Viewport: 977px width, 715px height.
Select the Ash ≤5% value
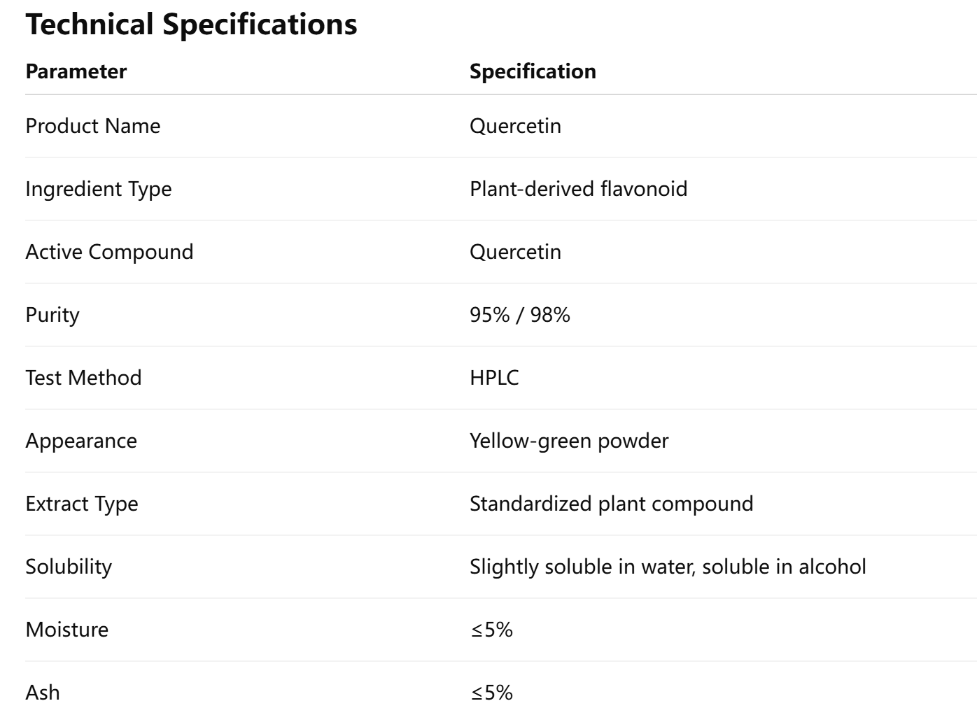pyautogui.click(x=491, y=693)
